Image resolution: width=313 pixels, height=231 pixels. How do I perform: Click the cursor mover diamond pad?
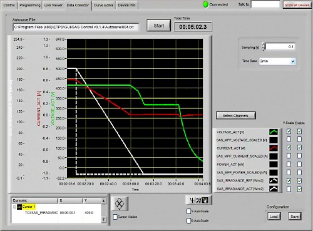120,203
